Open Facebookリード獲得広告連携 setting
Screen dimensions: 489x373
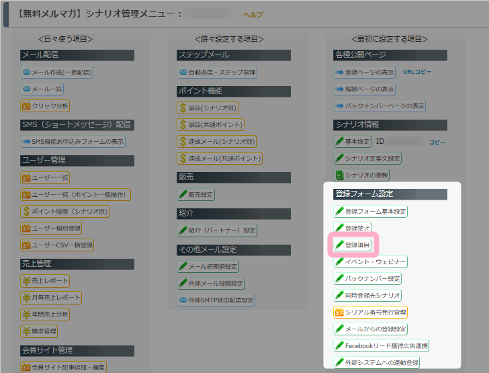(381, 346)
